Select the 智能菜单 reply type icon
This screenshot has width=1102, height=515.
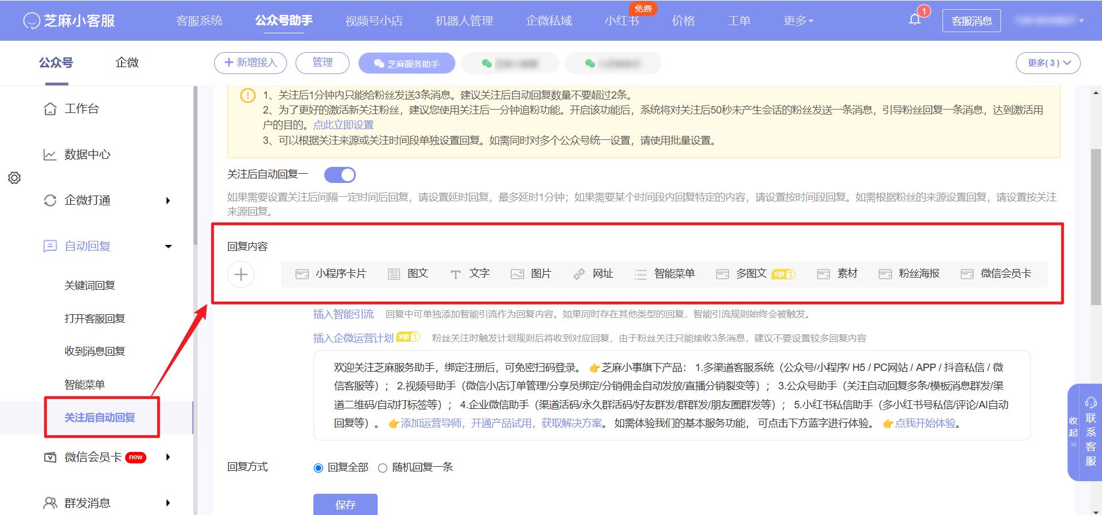(x=641, y=274)
